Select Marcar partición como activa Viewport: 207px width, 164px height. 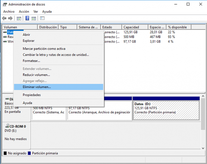pos(58,49)
